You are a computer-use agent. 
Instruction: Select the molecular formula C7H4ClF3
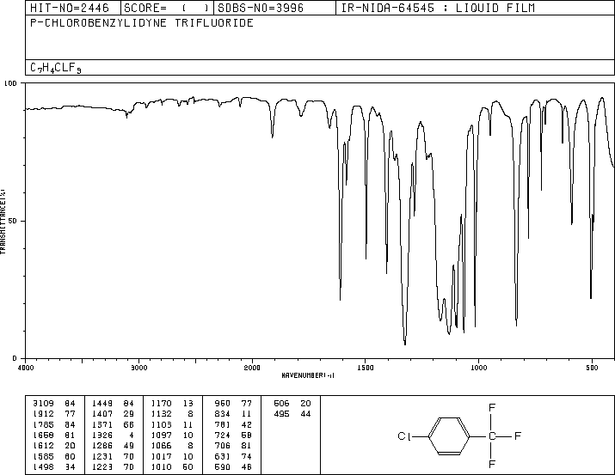56,68
